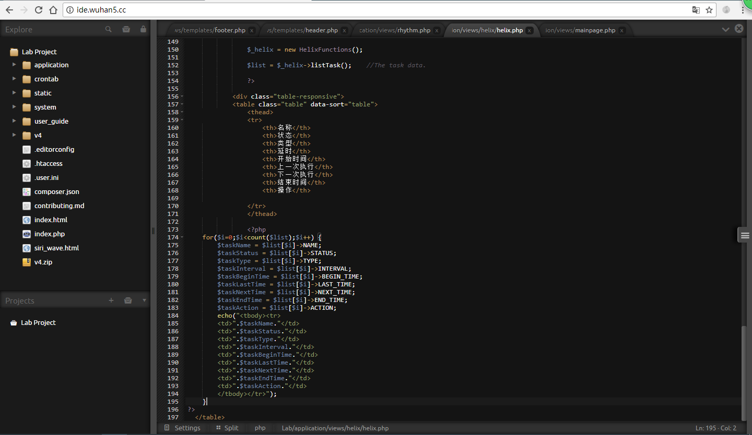
Task: Collapse the Projects panel with the triangle
Action: [144, 300]
